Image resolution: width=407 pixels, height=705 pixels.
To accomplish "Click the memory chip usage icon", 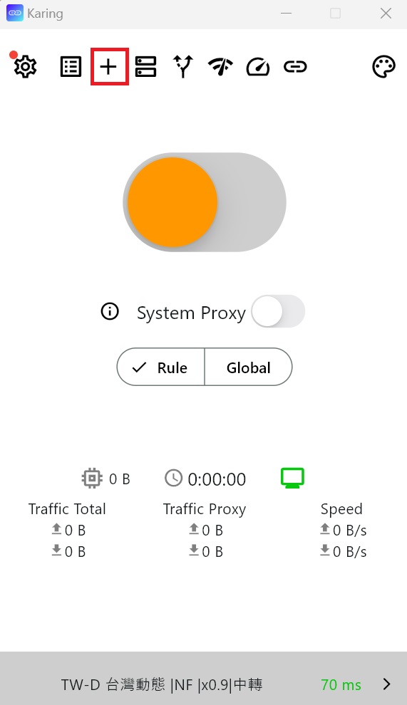I will click(92, 479).
